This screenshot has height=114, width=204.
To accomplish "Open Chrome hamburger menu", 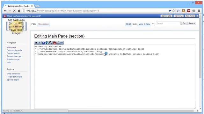I will point(199,11).
